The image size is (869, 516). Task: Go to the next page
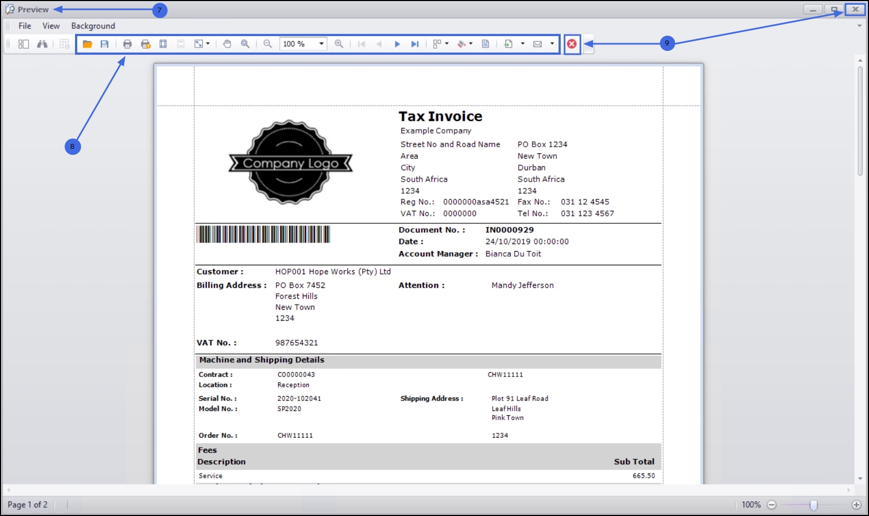(x=398, y=44)
